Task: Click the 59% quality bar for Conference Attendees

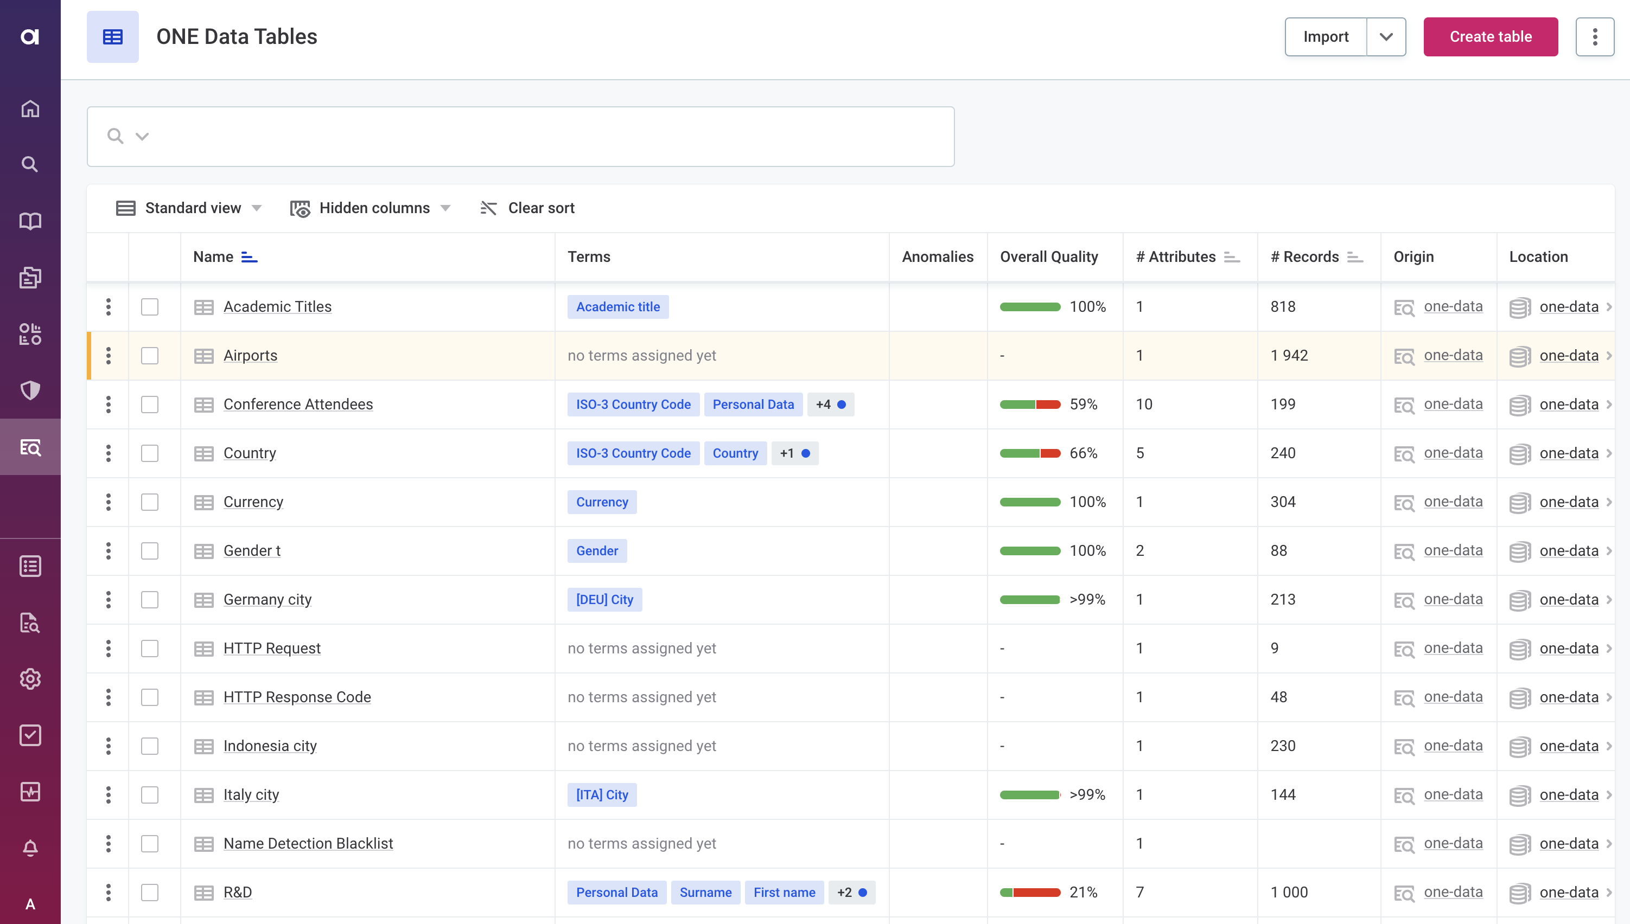Action: 1030,405
